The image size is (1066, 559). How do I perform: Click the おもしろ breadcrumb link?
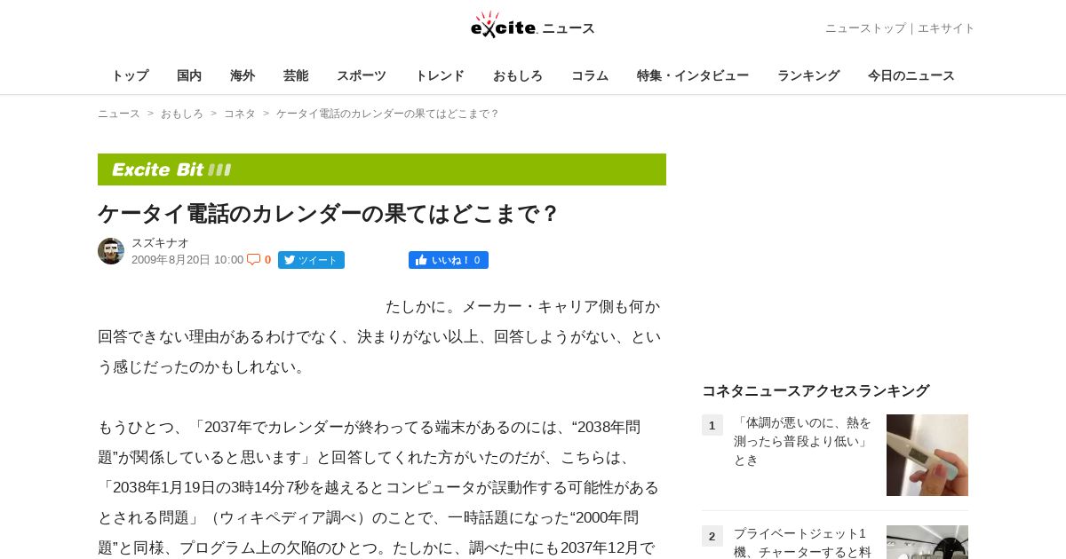click(182, 114)
